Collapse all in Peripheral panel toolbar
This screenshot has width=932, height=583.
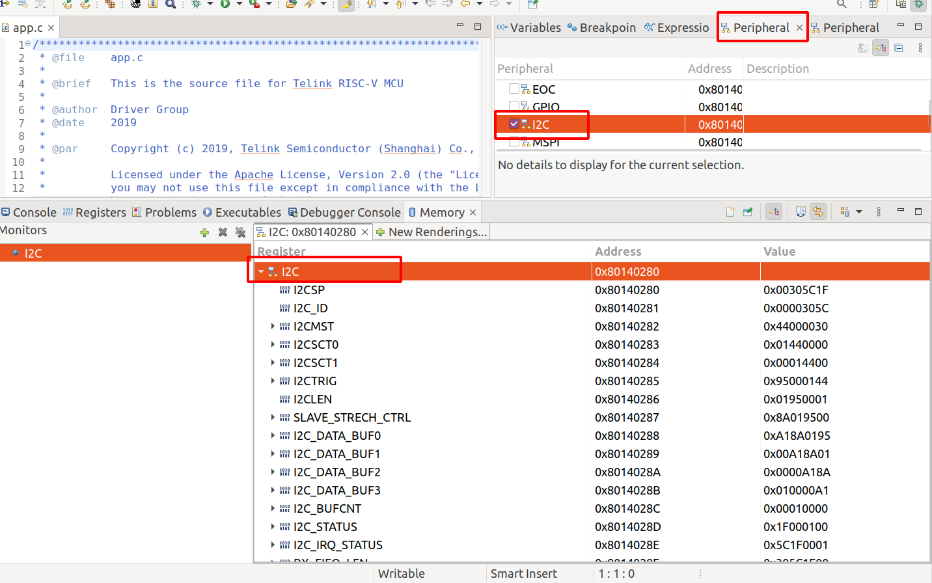click(x=899, y=48)
